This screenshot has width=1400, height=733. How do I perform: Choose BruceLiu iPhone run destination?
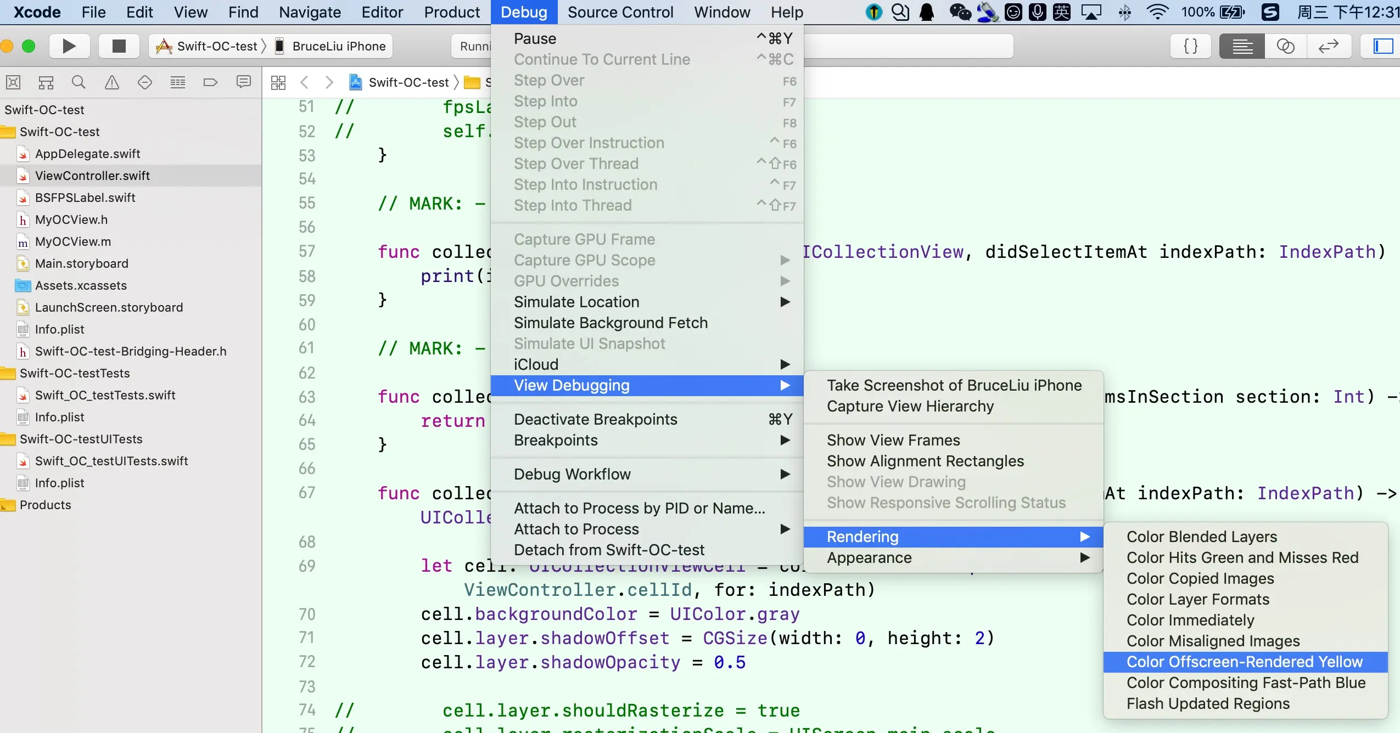coord(338,46)
